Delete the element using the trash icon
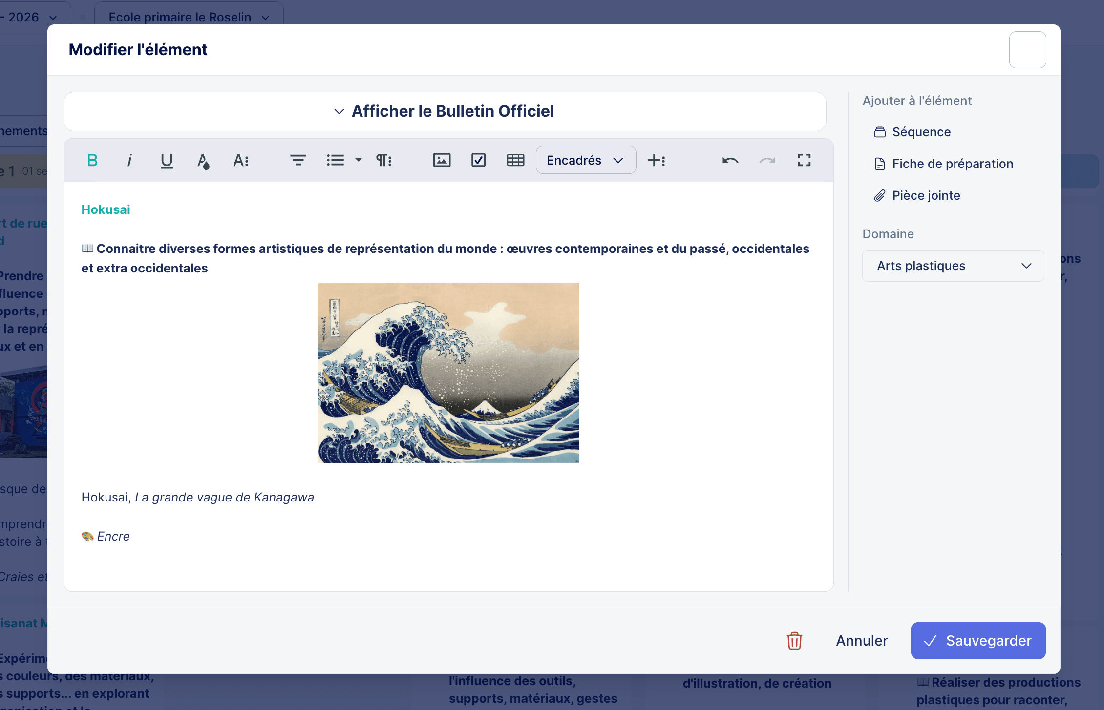This screenshot has width=1104, height=710. click(794, 641)
